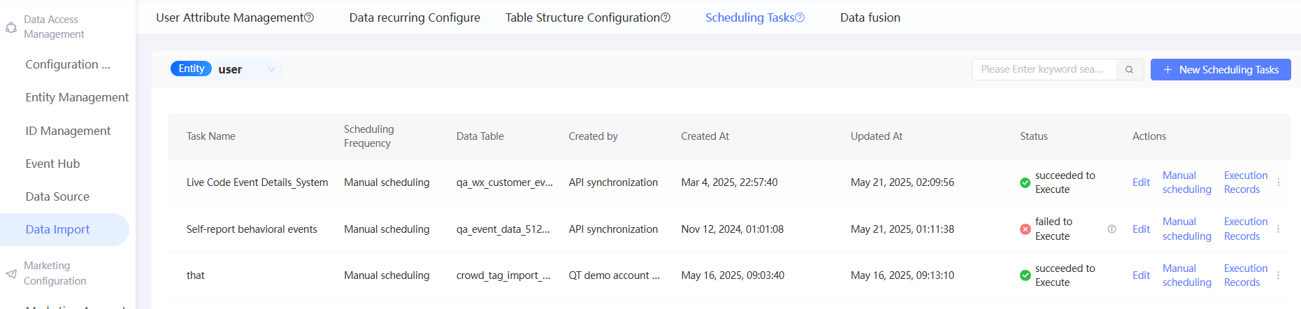Edit the Live Code Event Details_System task

point(1141,182)
